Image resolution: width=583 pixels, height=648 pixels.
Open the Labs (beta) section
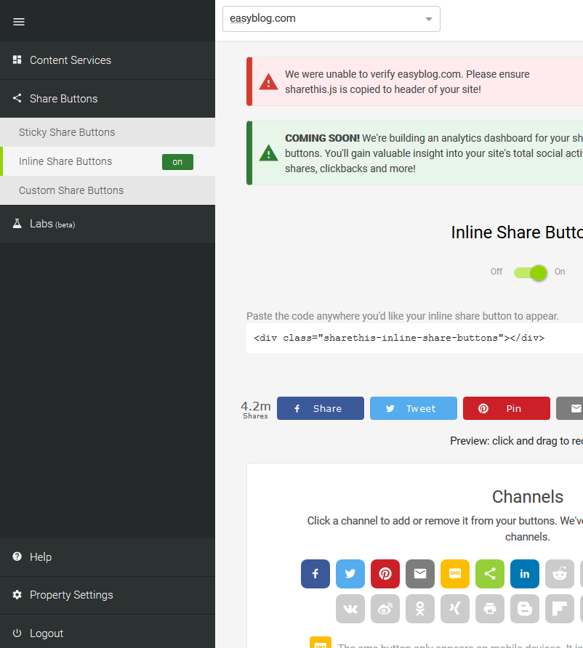108,224
